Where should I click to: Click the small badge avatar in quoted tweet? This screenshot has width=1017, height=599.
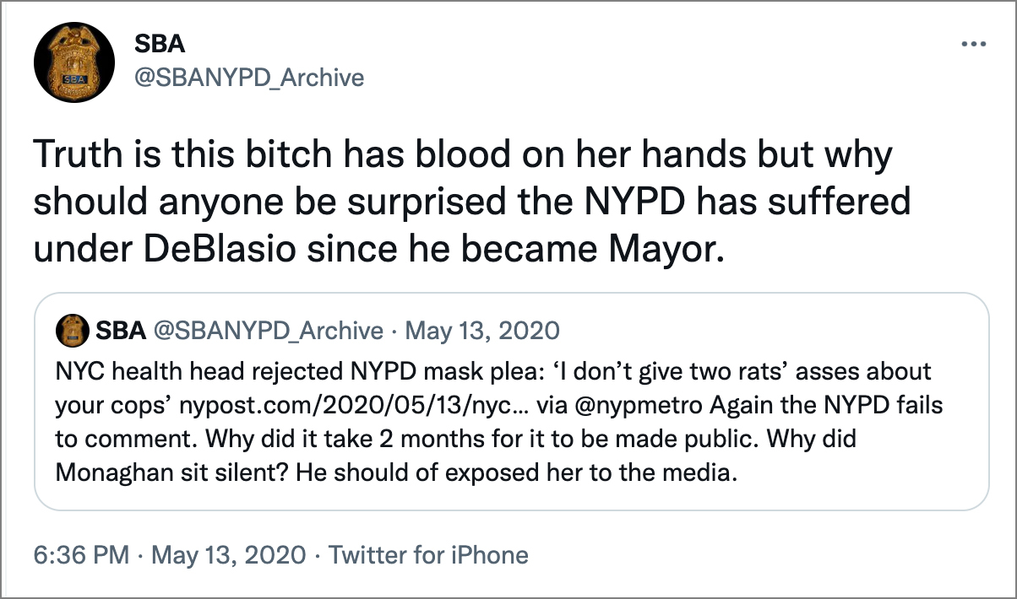click(73, 330)
